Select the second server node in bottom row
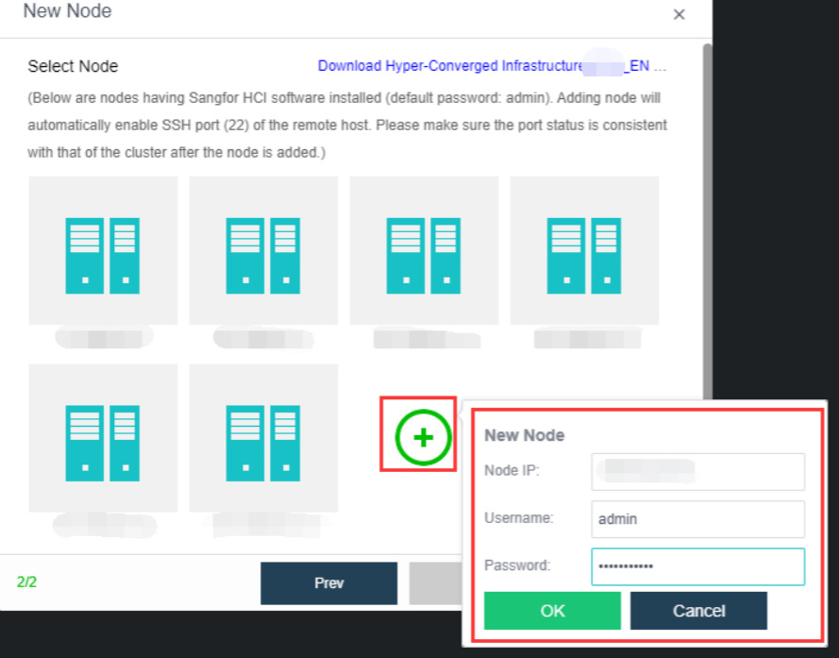Image resolution: width=839 pixels, height=658 pixels. (263, 437)
